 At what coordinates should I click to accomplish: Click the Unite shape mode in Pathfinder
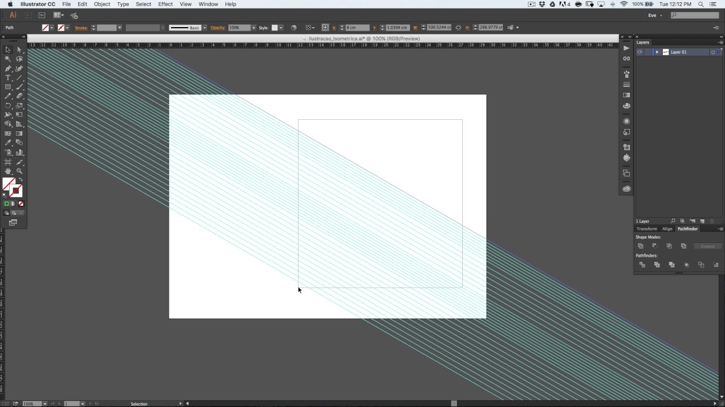[641, 246]
